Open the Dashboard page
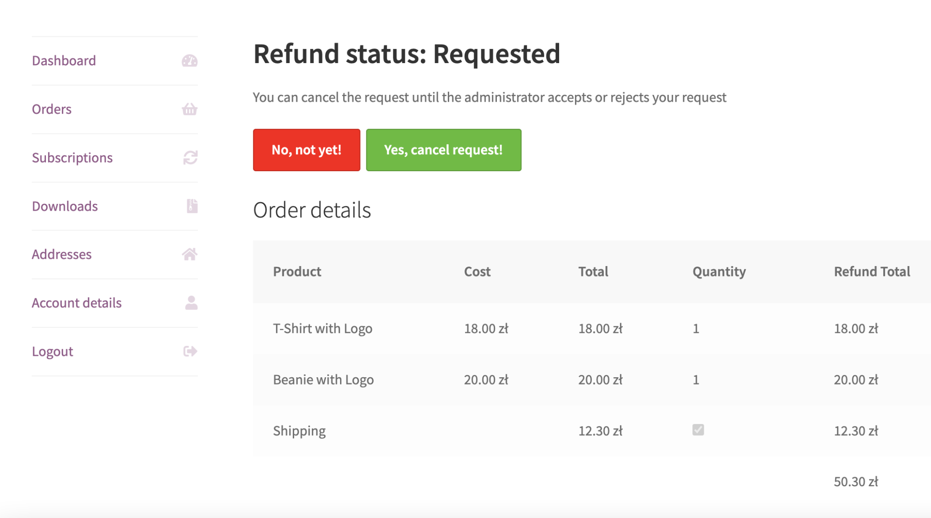The height and width of the screenshot is (518, 931). point(64,60)
